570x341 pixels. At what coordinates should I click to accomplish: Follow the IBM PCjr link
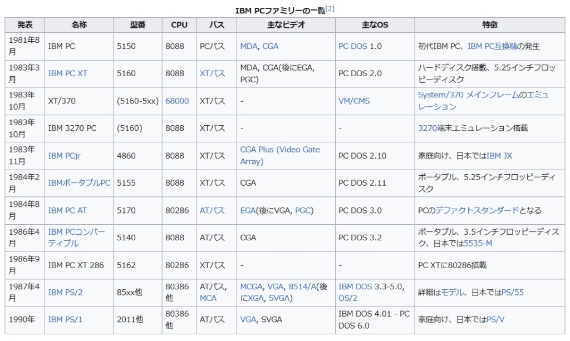(64, 156)
